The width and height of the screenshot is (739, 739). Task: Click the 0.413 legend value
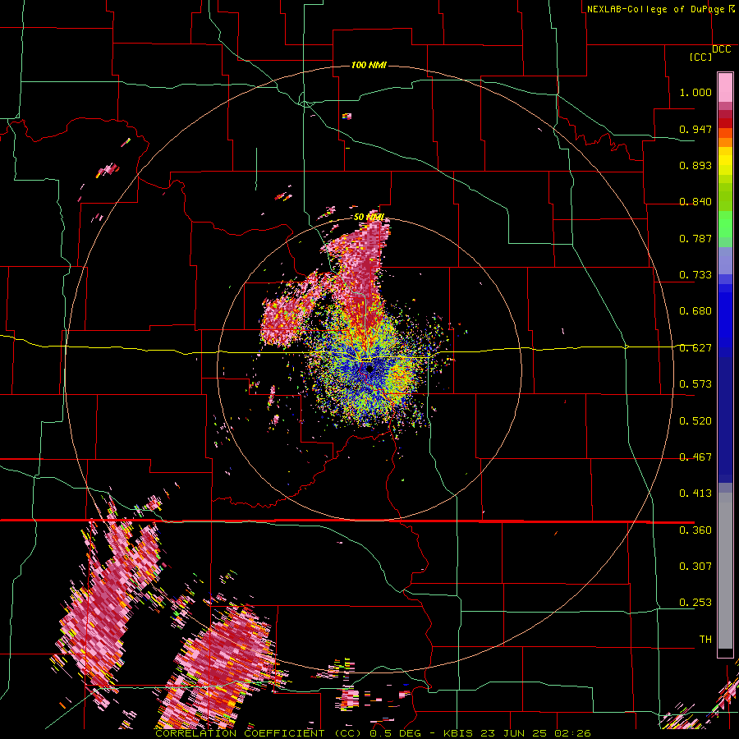[695, 493]
